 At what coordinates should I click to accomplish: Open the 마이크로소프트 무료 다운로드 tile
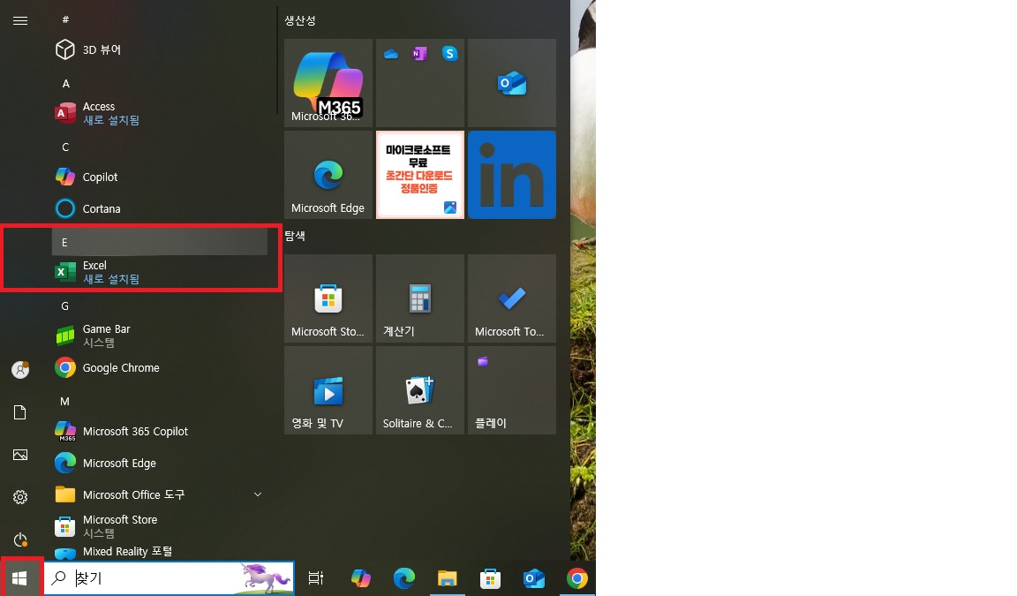click(420, 175)
